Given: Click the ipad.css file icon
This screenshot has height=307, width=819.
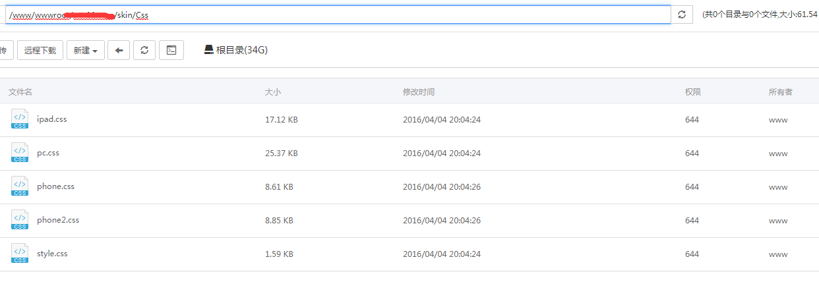Looking at the screenshot, I should [x=20, y=119].
